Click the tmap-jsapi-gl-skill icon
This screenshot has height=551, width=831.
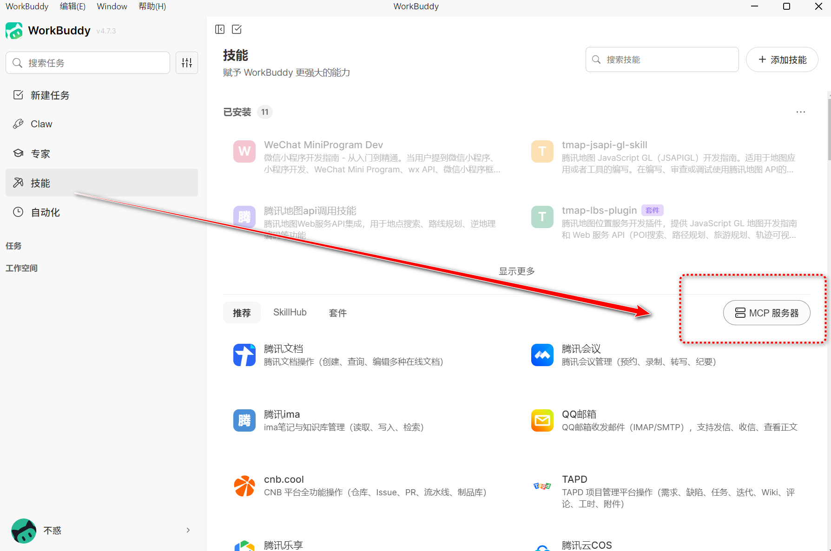[x=542, y=151]
